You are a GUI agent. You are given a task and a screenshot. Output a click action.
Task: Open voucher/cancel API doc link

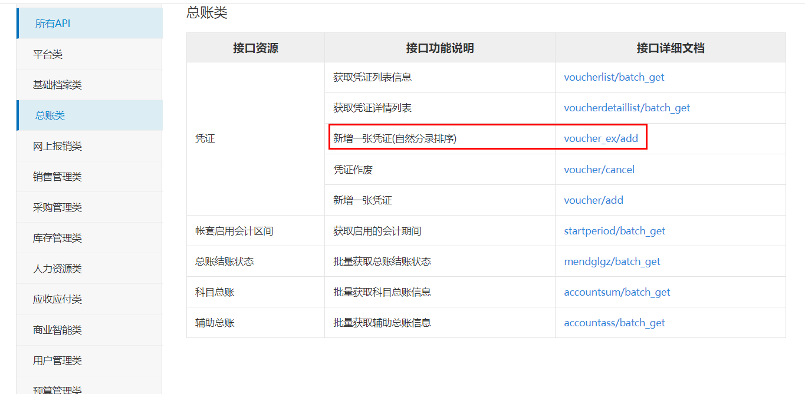coord(599,170)
